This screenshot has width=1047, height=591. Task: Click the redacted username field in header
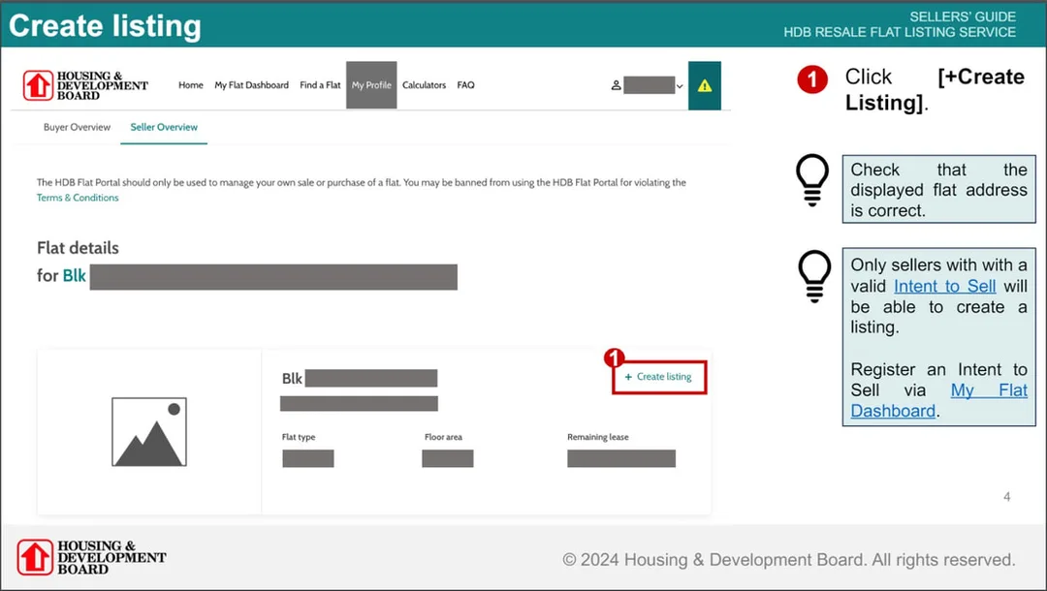pyautogui.click(x=649, y=85)
